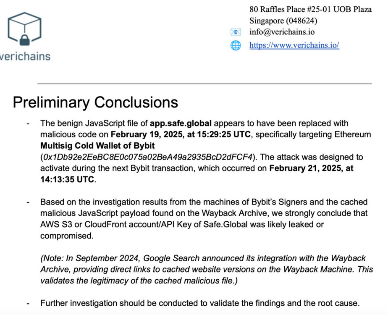Click the Singapore (048624) postal line
Viewport: 388px width, 315px height.
[x=283, y=21]
